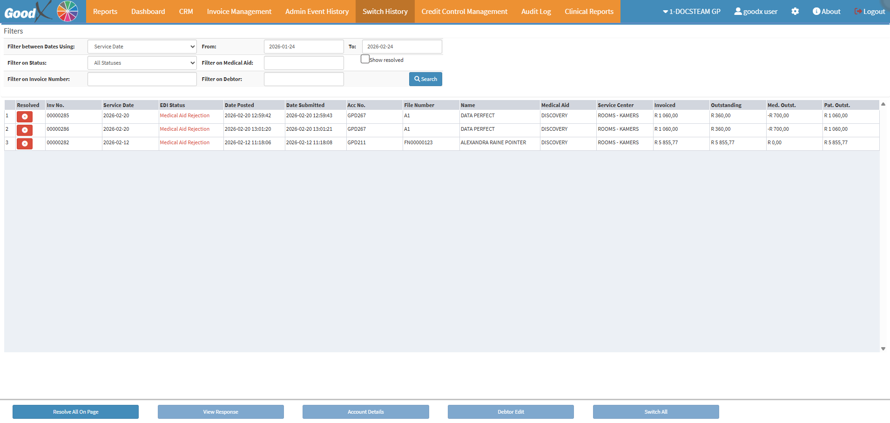
Task: Click the File Number column header
Action: coord(432,105)
